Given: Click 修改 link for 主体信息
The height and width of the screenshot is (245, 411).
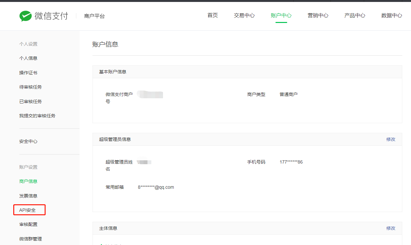Looking at the screenshot, I should click(391, 228).
